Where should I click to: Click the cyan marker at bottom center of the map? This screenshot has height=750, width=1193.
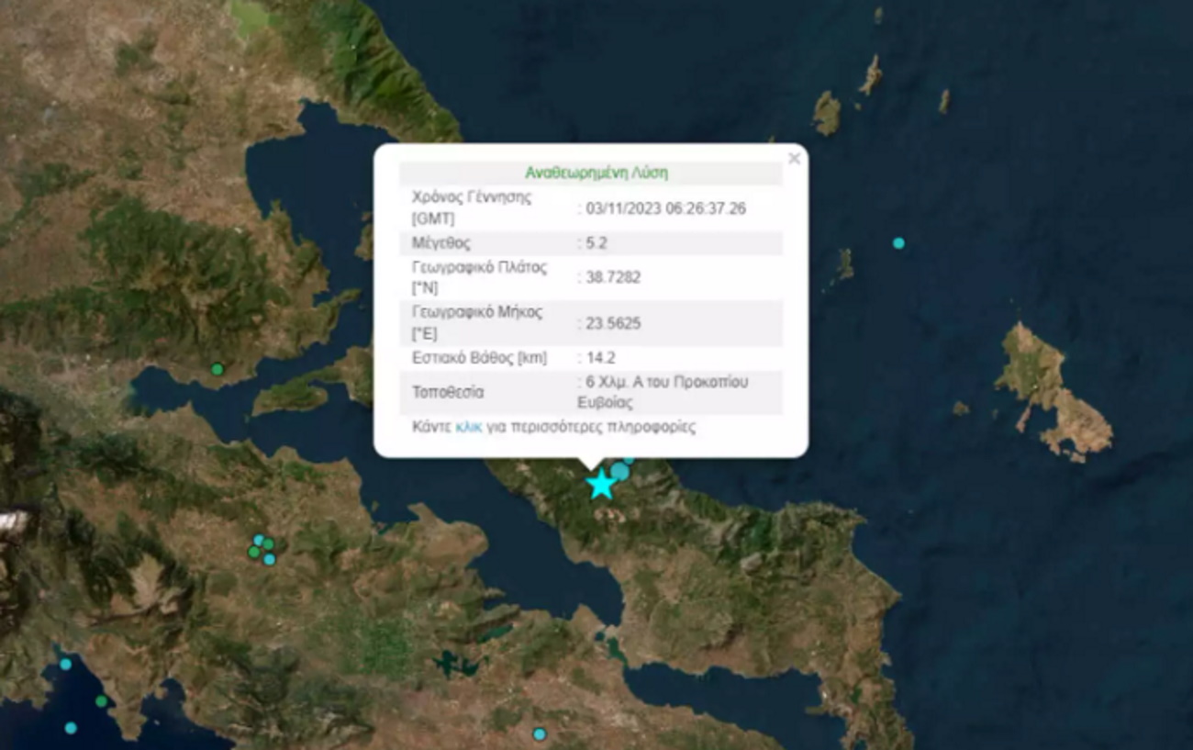(540, 733)
